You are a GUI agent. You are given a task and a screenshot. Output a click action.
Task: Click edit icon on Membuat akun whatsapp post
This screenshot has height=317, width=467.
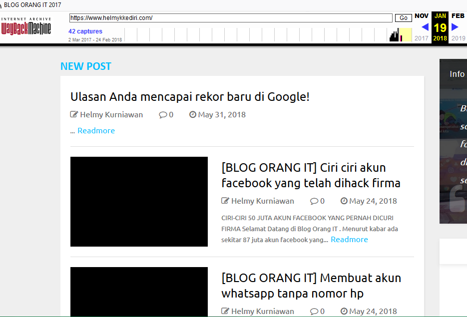tap(225, 311)
